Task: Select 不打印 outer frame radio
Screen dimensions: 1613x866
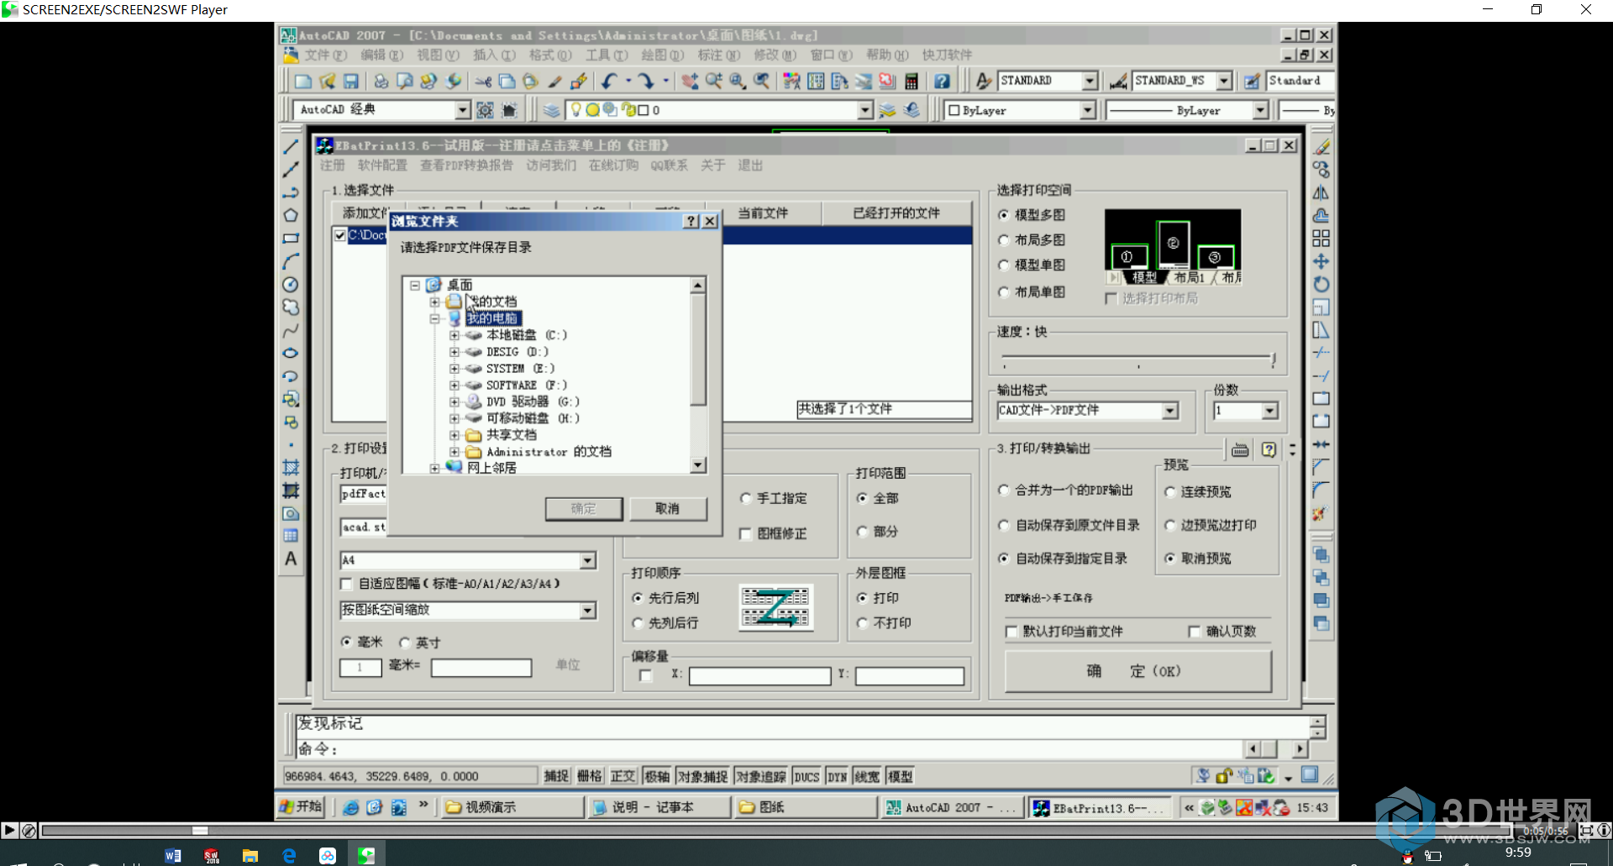Action: click(x=862, y=623)
